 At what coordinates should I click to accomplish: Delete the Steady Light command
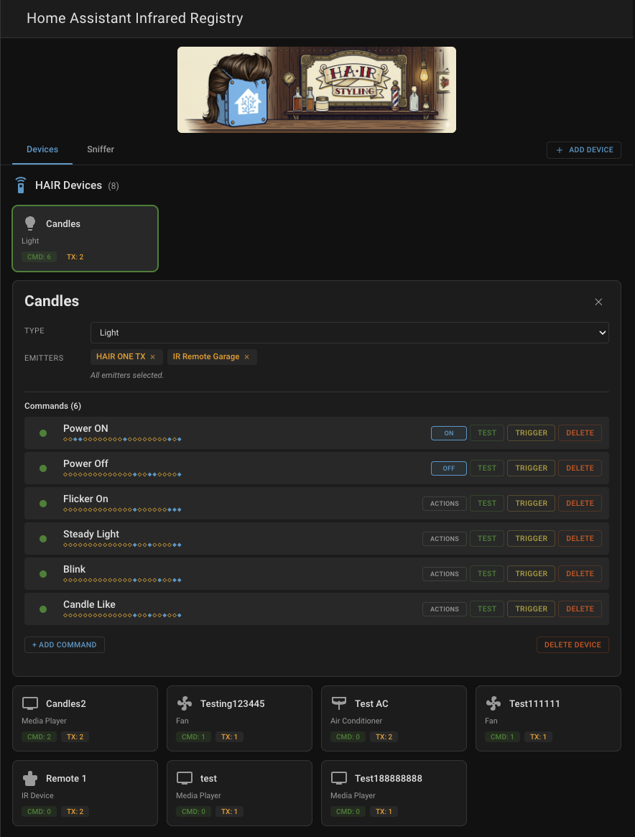click(x=580, y=539)
